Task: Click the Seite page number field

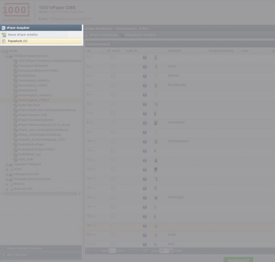Action: point(112,251)
